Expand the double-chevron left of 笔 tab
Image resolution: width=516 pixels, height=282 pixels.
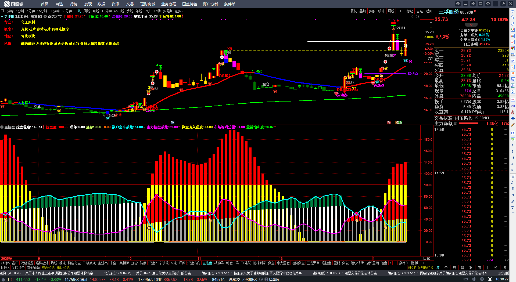(x=432, y=268)
